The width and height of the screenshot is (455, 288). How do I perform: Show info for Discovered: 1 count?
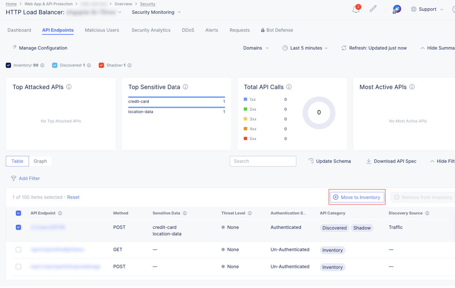89,65
